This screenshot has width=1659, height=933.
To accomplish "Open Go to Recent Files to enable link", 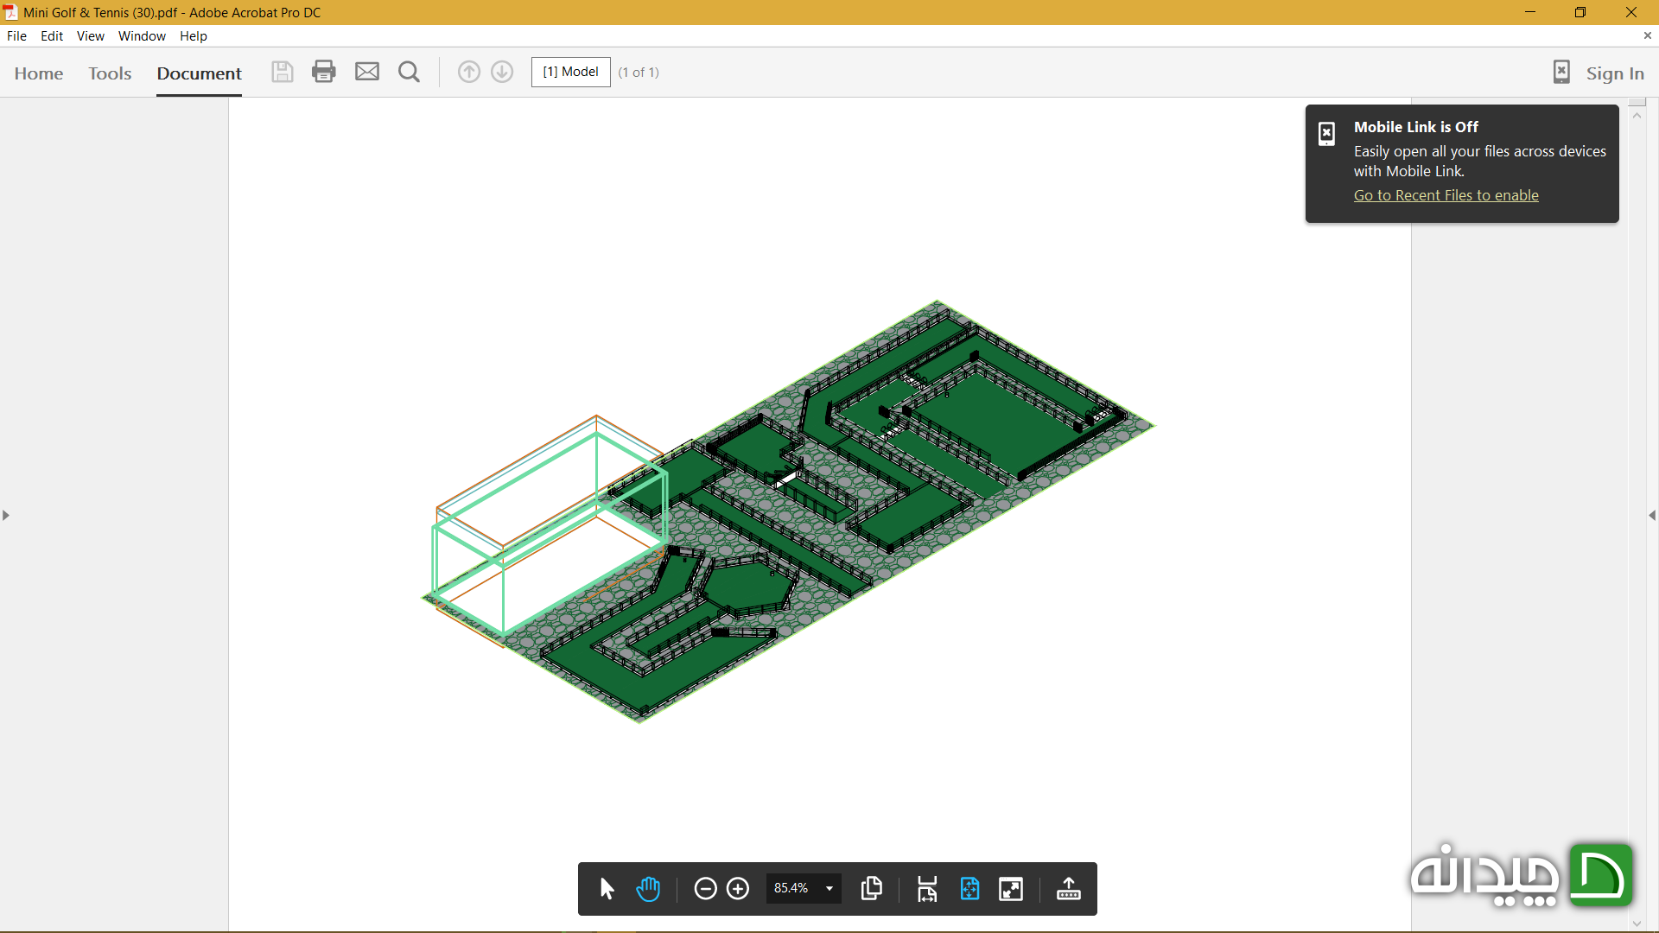I will pos(1446,195).
